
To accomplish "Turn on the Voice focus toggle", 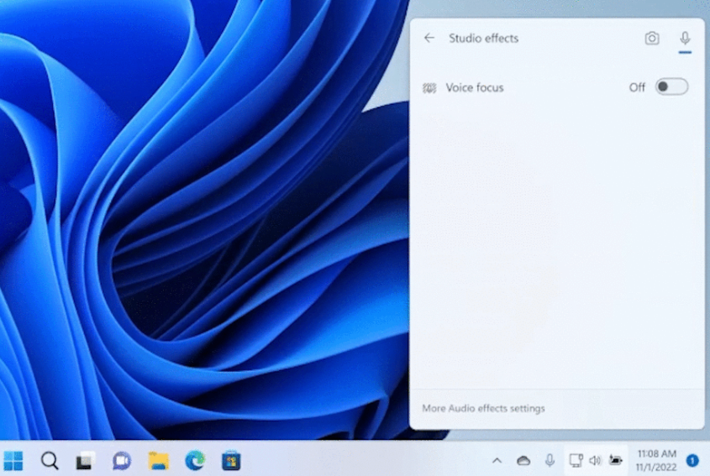I will pyautogui.click(x=671, y=87).
